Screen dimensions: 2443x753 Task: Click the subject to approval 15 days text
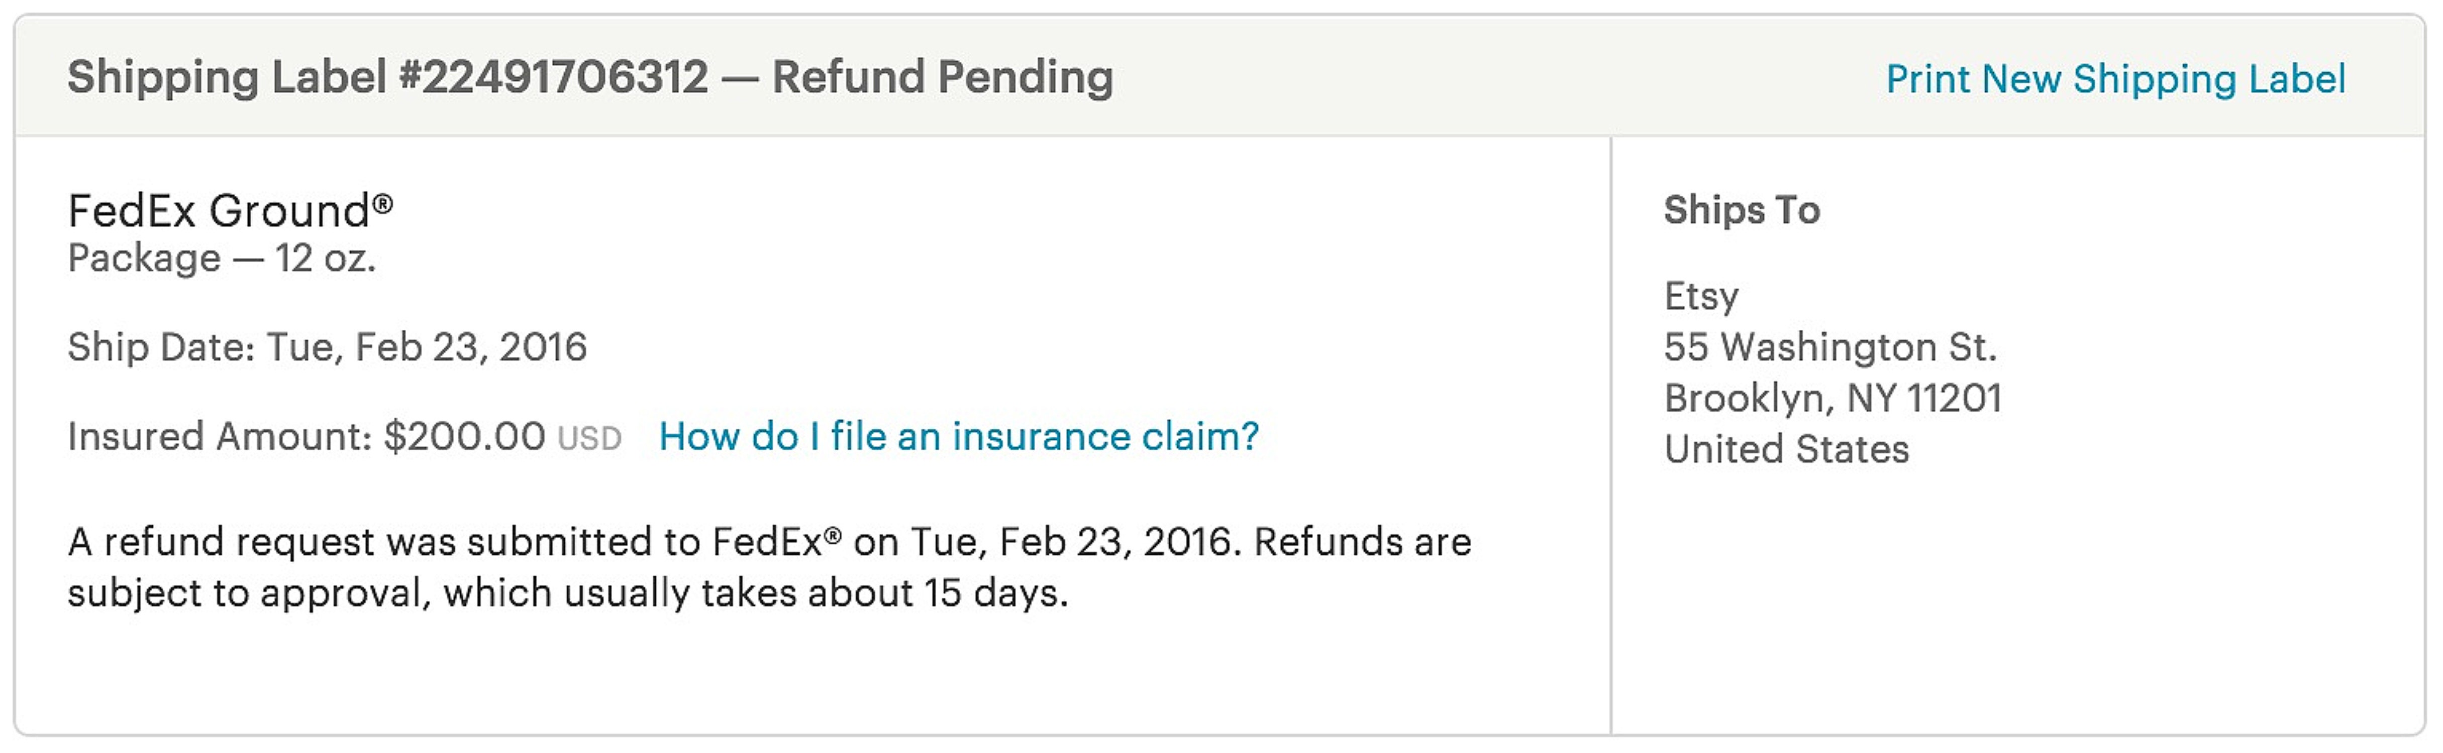coord(567,594)
